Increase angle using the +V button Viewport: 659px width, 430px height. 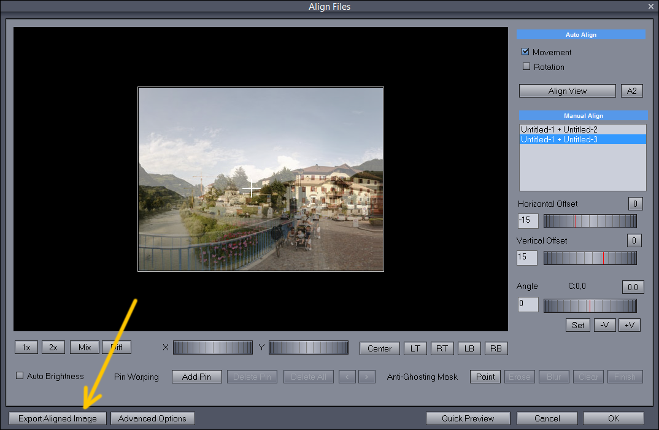[629, 325]
